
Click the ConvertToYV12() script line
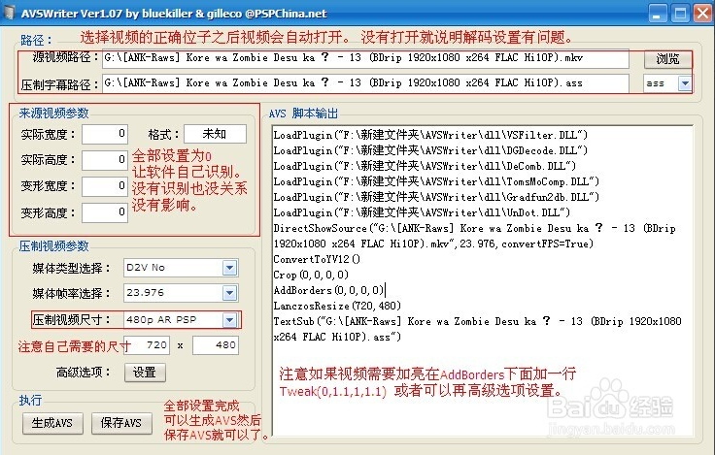pos(317,259)
